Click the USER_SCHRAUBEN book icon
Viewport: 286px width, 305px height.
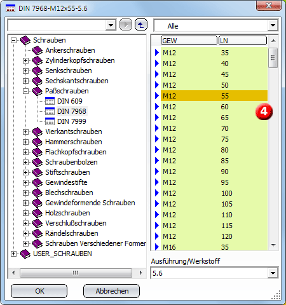(25, 254)
